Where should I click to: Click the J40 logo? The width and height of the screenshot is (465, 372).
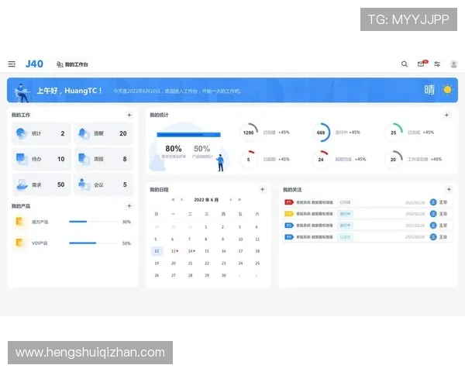pyautogui.click(x=34, y=64)
